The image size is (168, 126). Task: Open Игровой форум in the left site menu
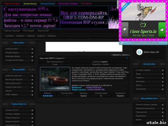(12, 52)
